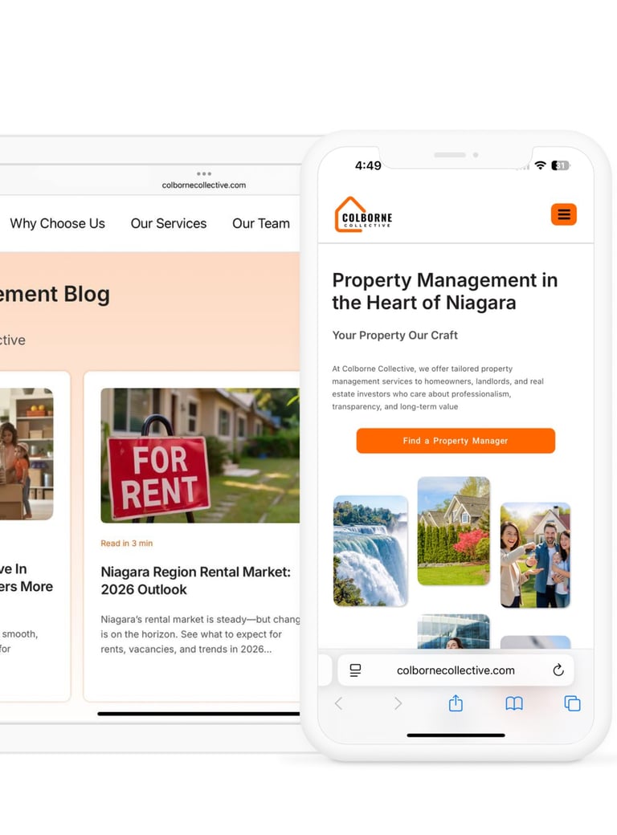Click the tablet browser three-dot menu

coord(204,173)
